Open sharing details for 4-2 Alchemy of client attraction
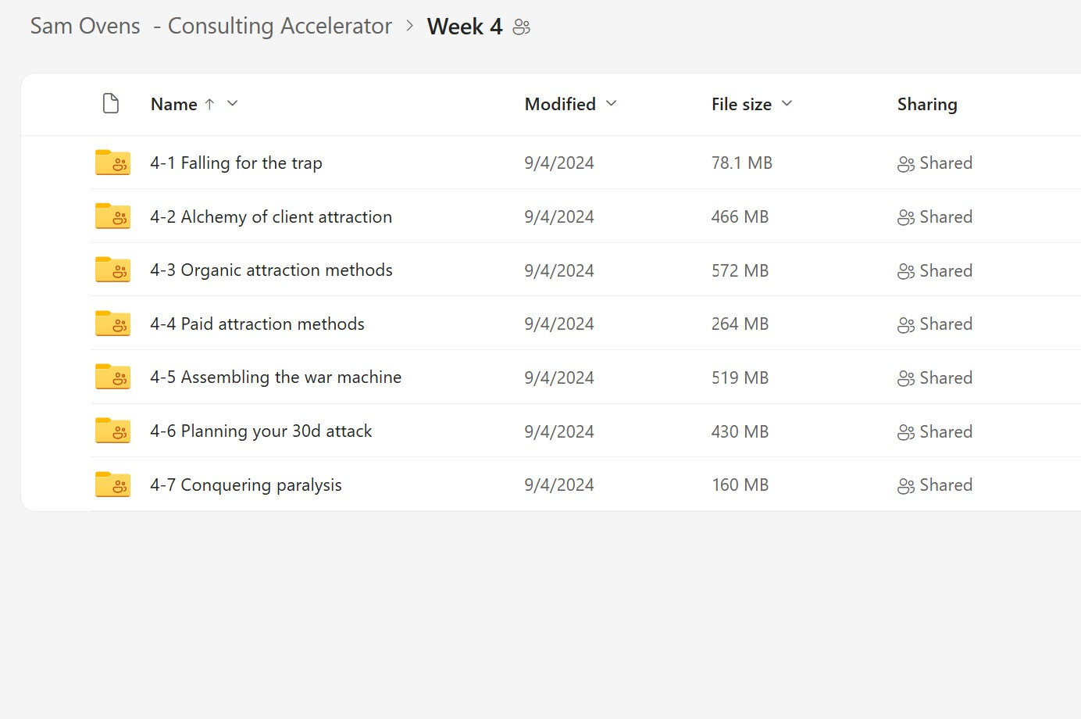This screenshot has height=719, width=1081. pos(935,217)
